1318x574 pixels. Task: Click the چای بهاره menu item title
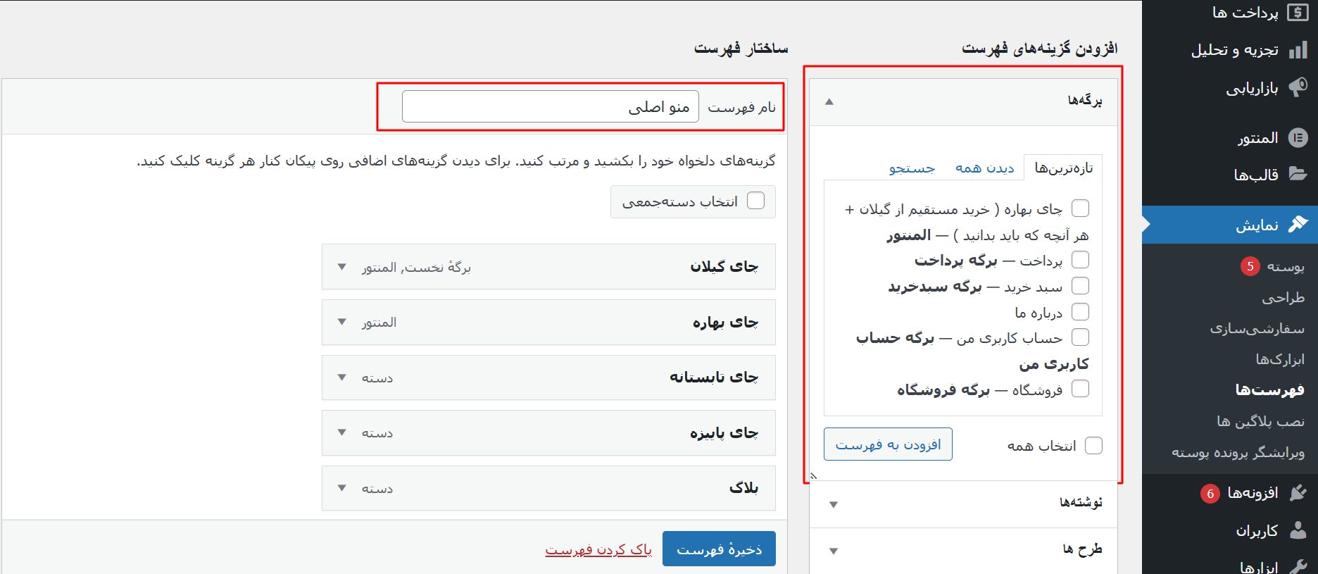point(725,322)
